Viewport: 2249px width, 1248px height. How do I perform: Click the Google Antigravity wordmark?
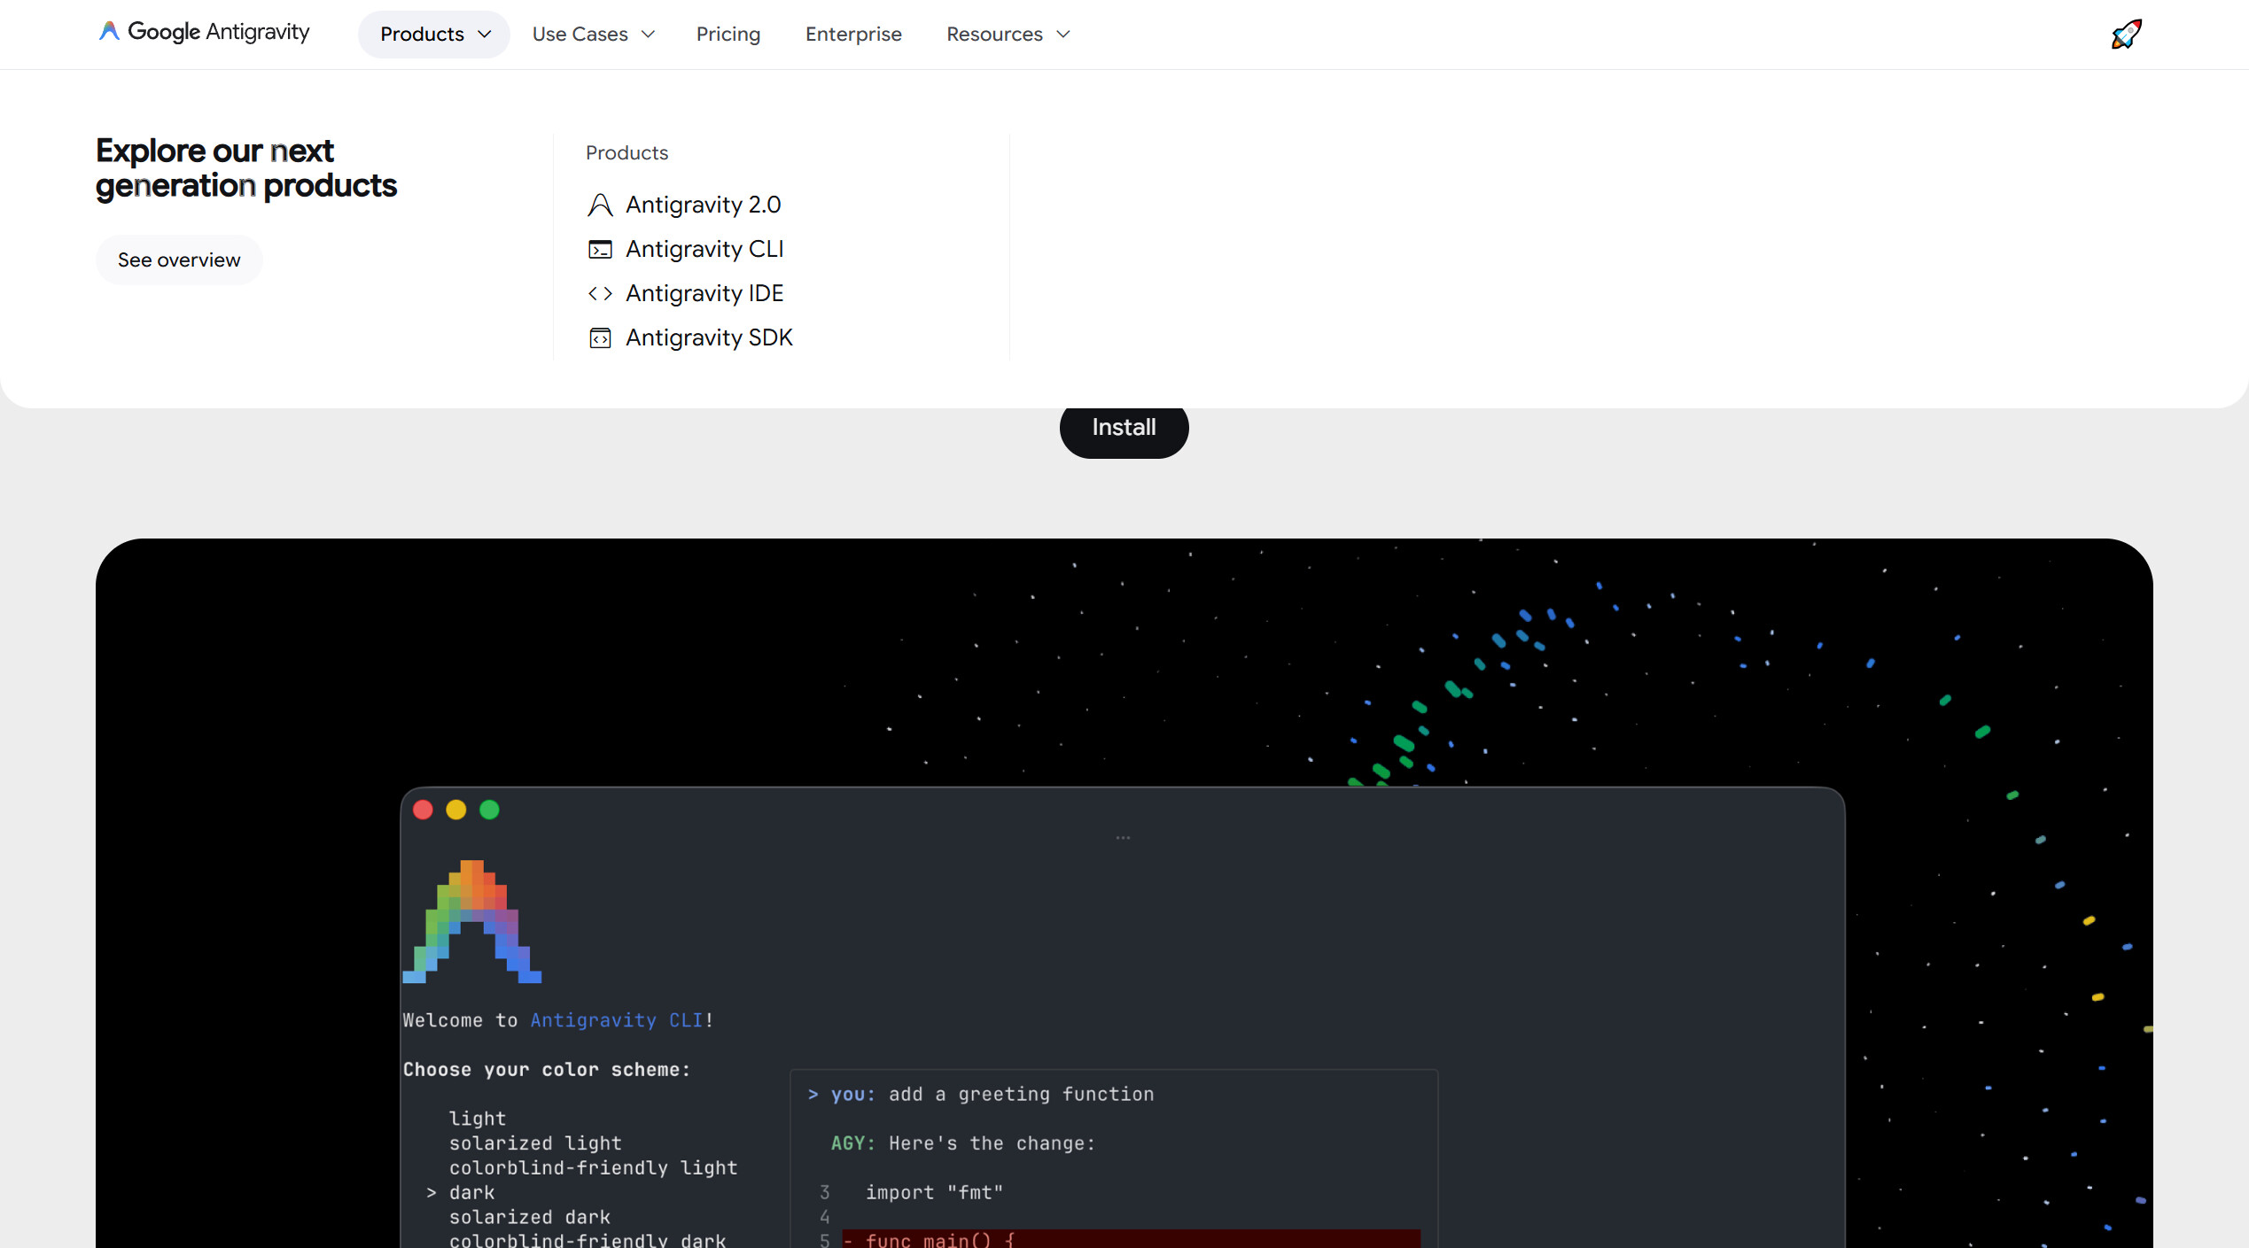pyautogui.click(x=219, y=33)
